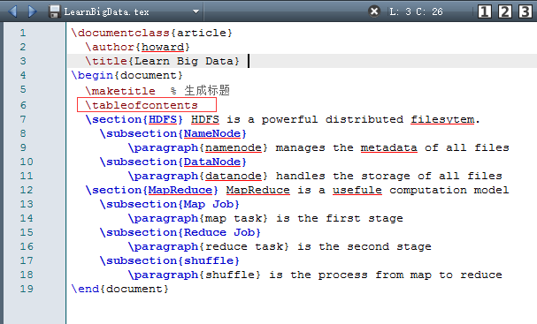The image size is (537, 324).
Task: Place cursor in \title{Learn Big Data}
Action: (x=162, y=61)
